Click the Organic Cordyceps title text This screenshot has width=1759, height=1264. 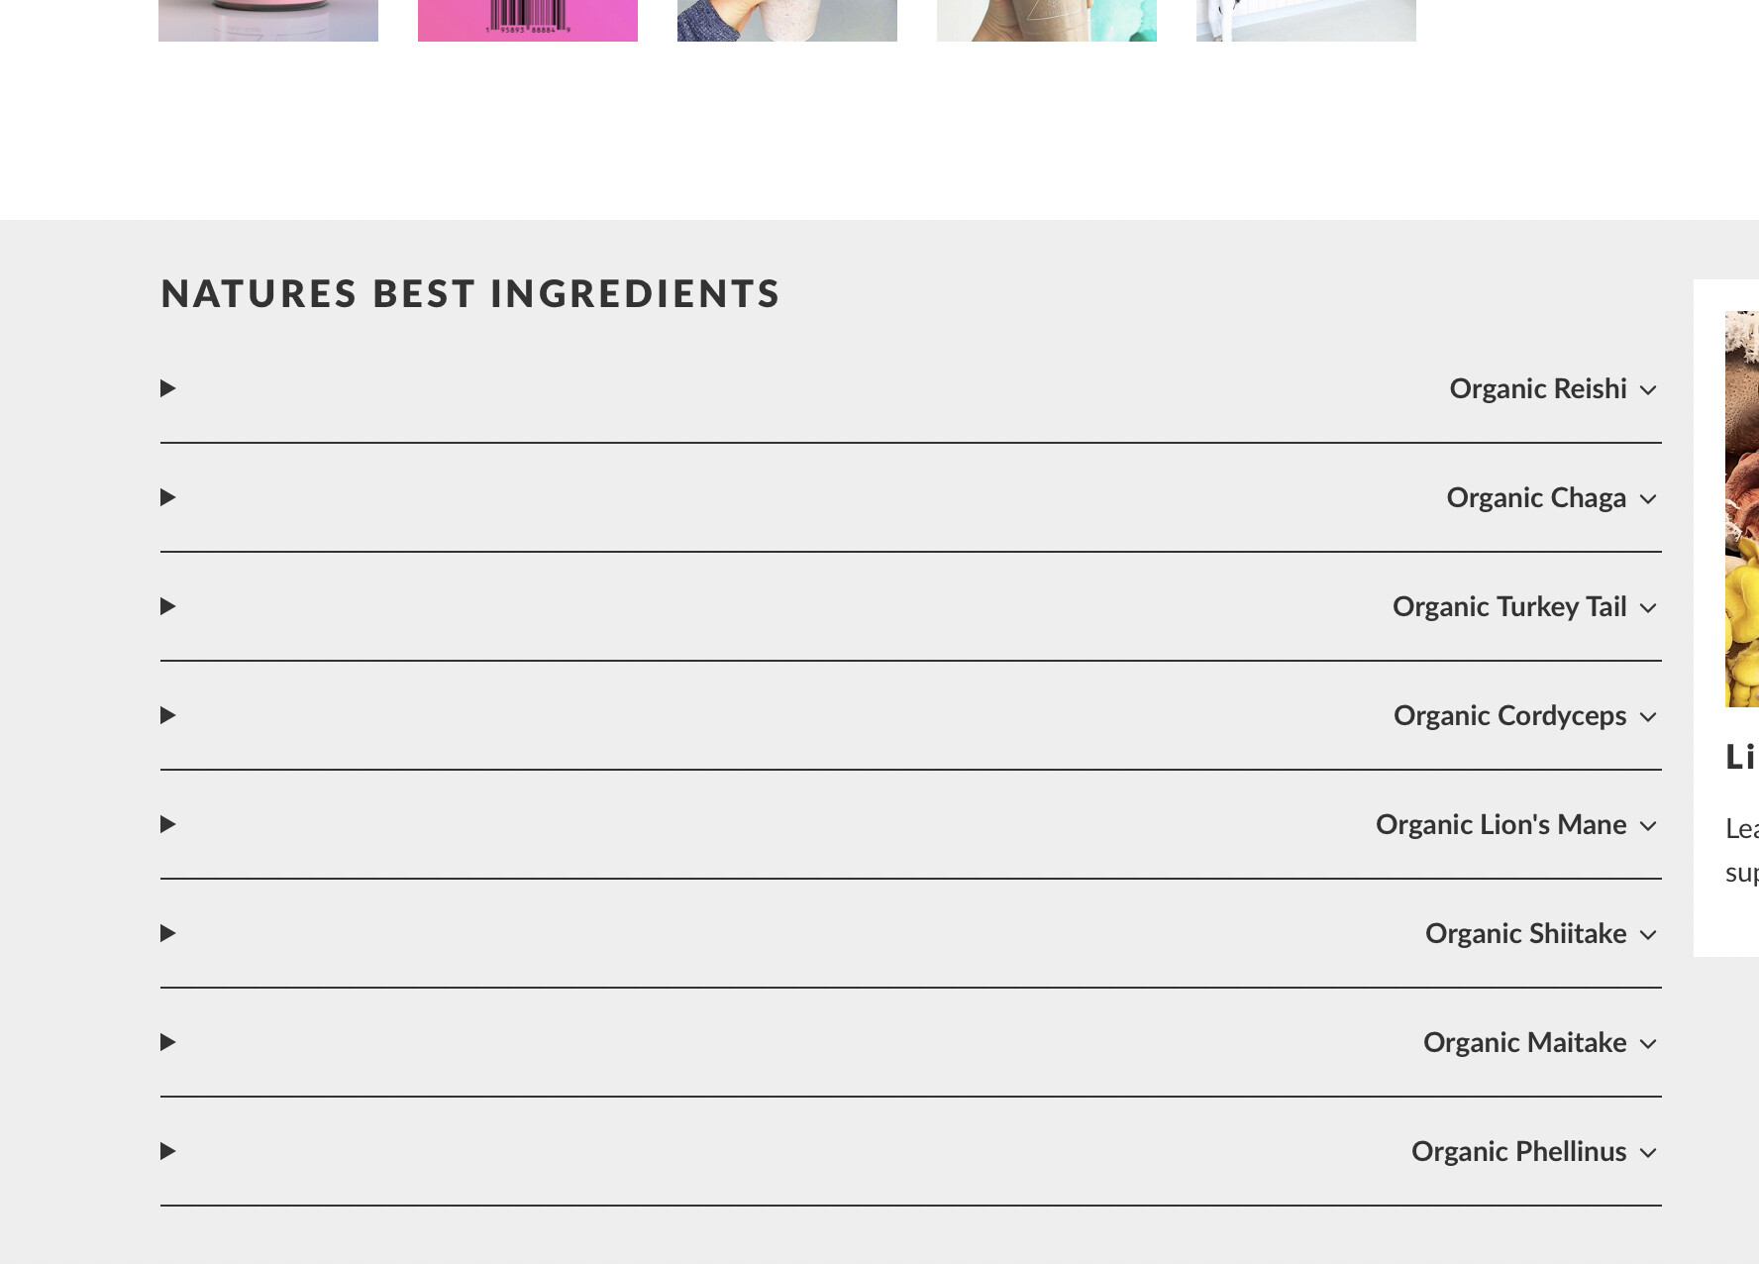tap(1509, 715)
